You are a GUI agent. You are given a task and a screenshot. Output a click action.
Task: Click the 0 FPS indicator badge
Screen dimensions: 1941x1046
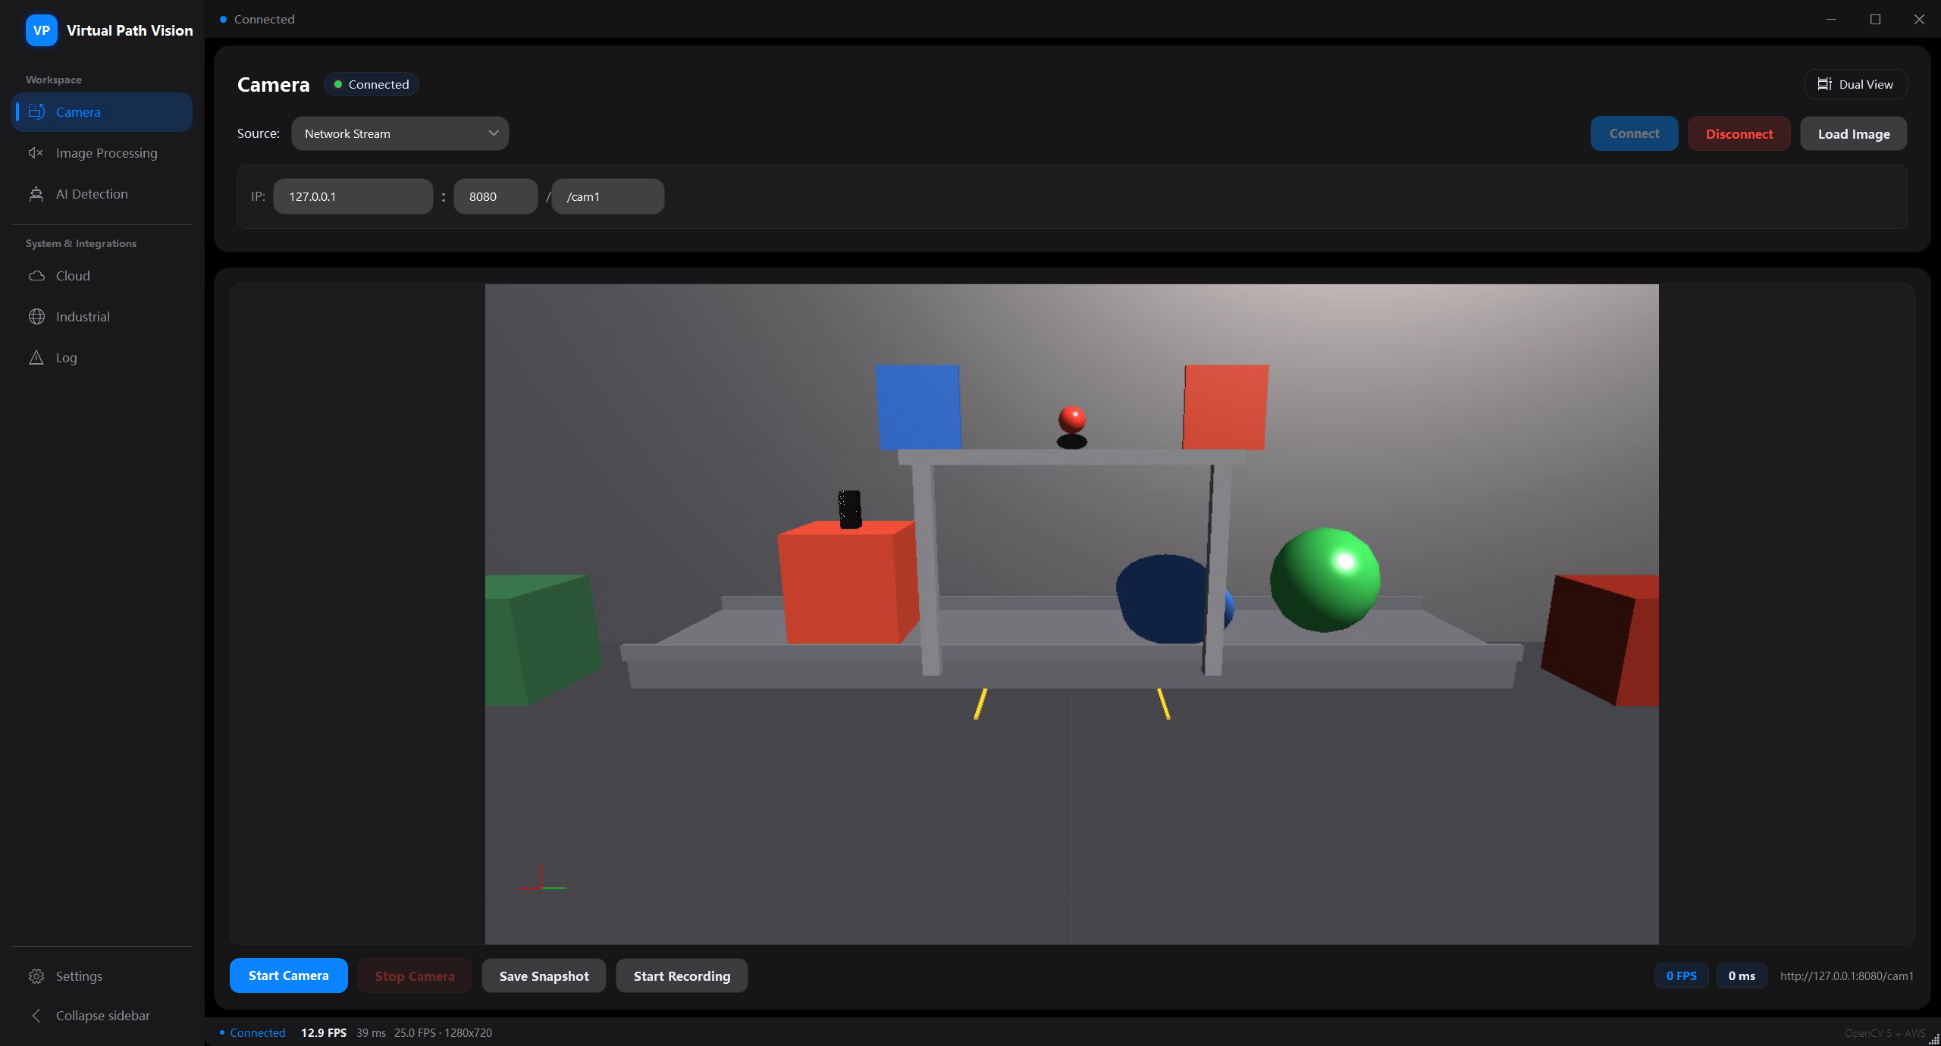pos(1681,976)
